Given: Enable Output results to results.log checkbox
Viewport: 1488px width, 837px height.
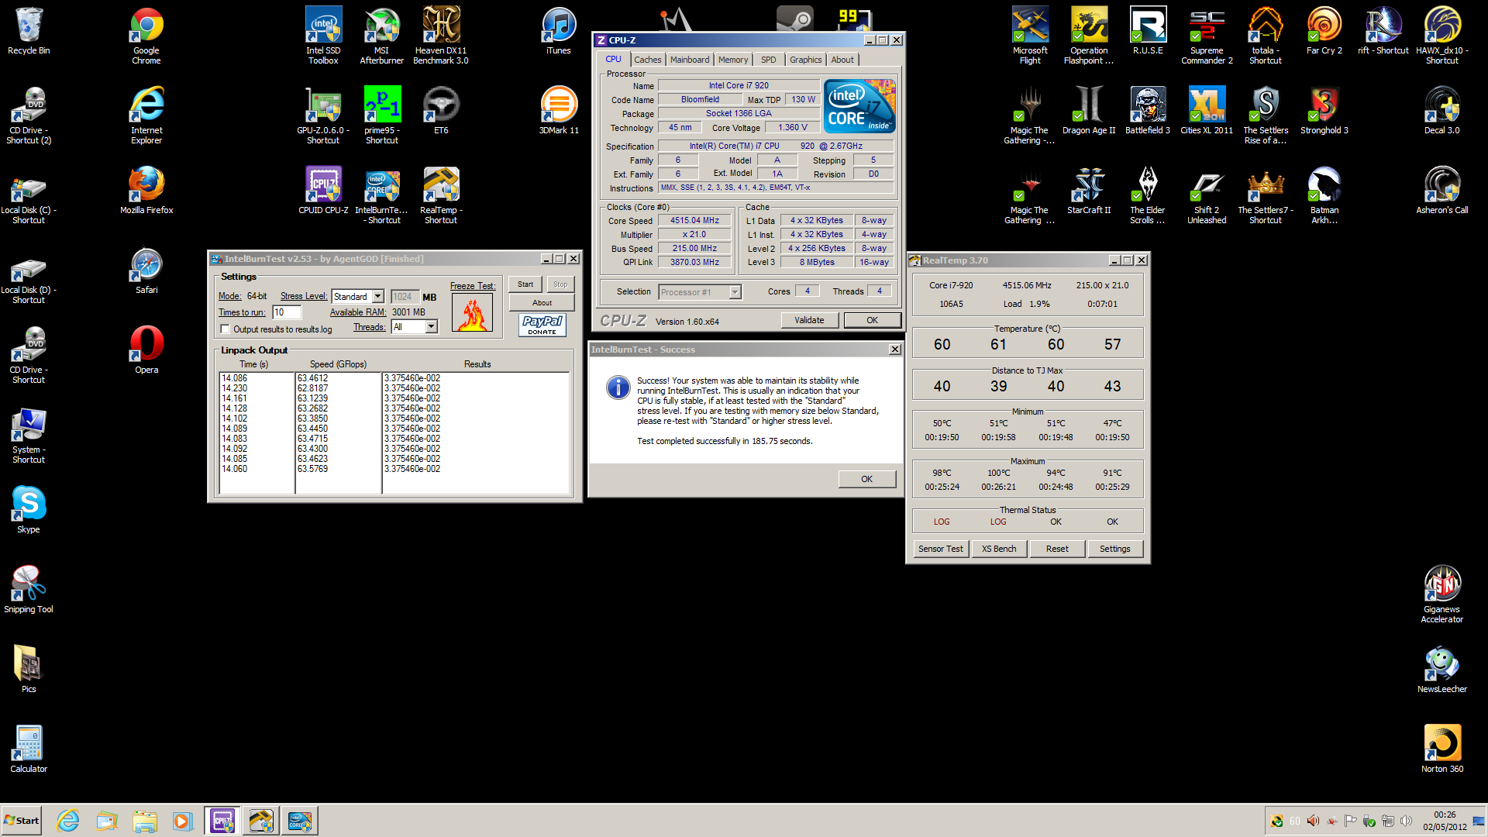Looking at the screenshot, I should [226, 329].
